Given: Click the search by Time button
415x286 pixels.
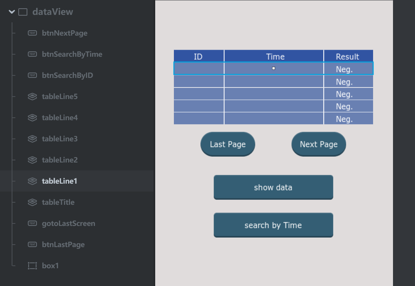Looking at the screenshot, I should (x=273, y=225).
